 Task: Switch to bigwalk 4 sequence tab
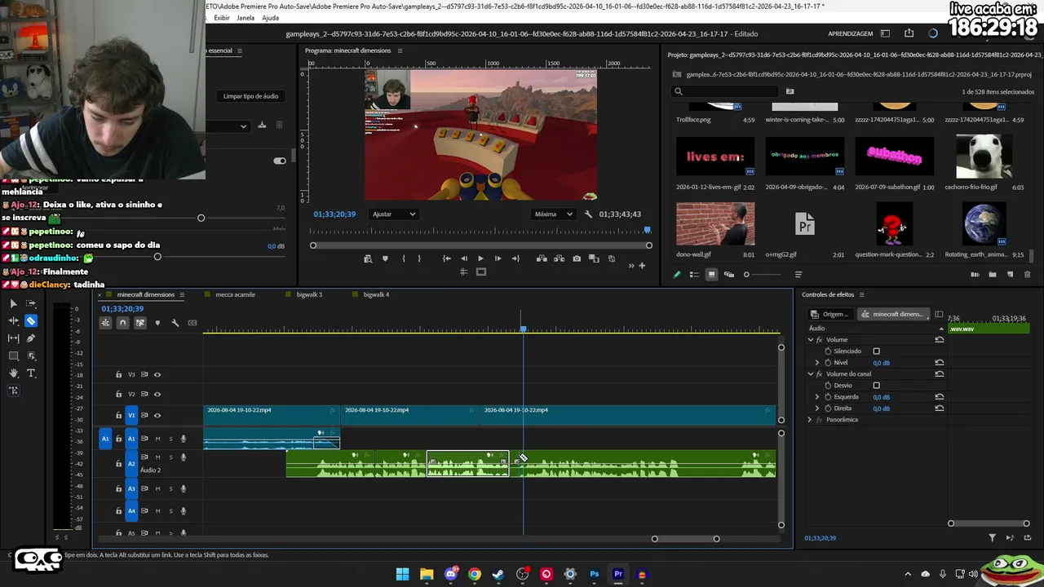(376, 294)
